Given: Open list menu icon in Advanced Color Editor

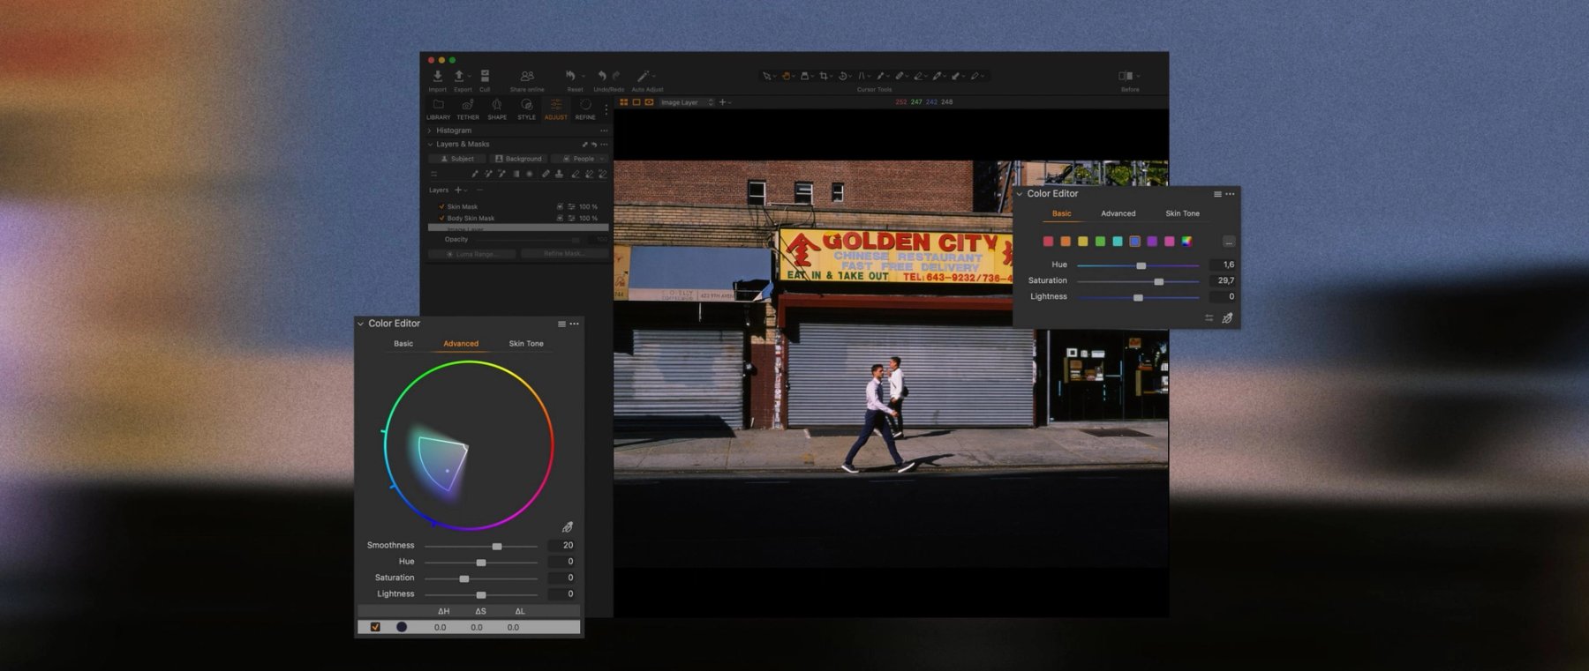Looking at the screenshot, I should [x=561, y=324].
